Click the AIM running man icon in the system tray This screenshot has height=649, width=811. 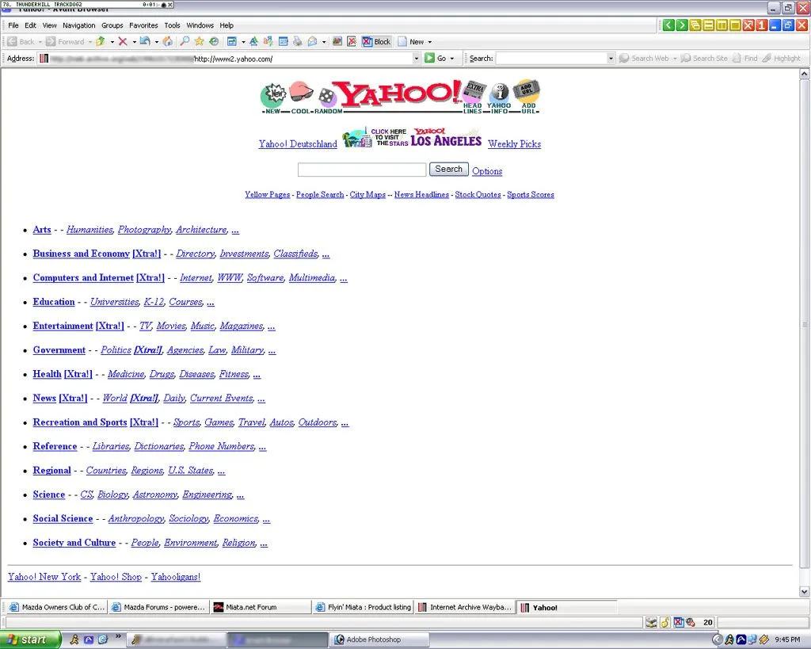[x=730, y=639]
